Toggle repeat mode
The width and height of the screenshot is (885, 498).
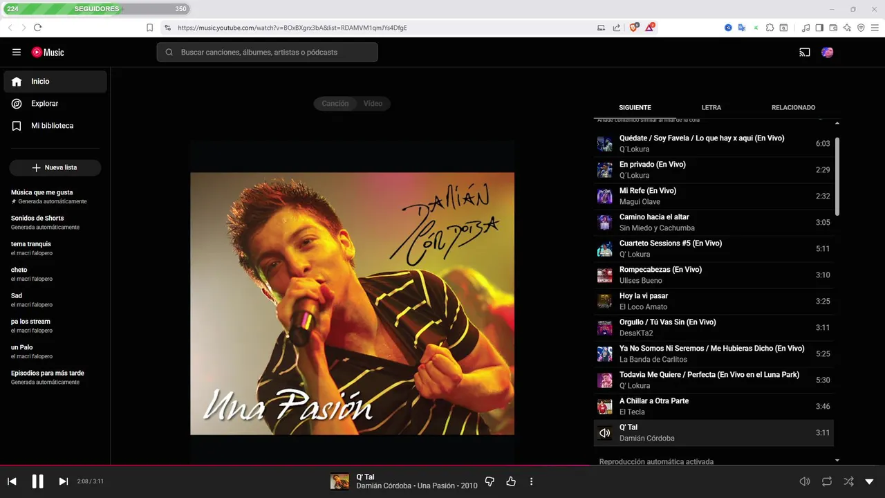click(x=826, y=481)
